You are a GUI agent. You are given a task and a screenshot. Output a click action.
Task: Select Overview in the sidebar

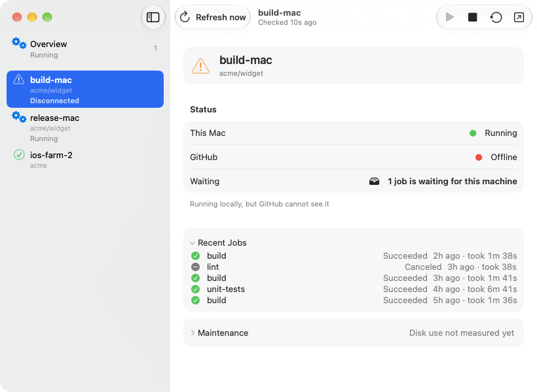tap(85, 49)
